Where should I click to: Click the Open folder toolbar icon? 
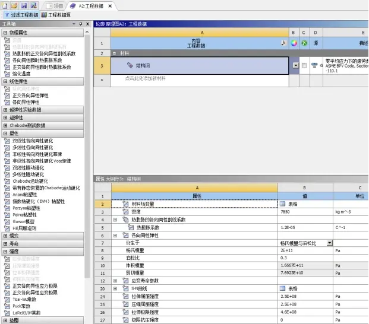pyautogui.click(x=15, y=5)
